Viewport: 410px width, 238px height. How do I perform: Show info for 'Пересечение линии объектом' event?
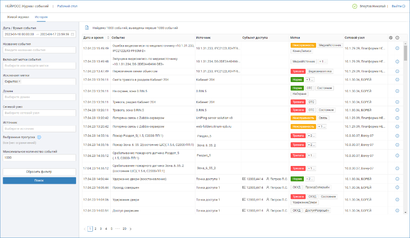(397, 71)
